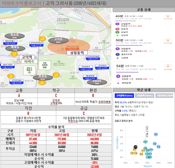175x168 pixels.
Task: Click the destination dot beside 강남역
Action: [117, 35]
